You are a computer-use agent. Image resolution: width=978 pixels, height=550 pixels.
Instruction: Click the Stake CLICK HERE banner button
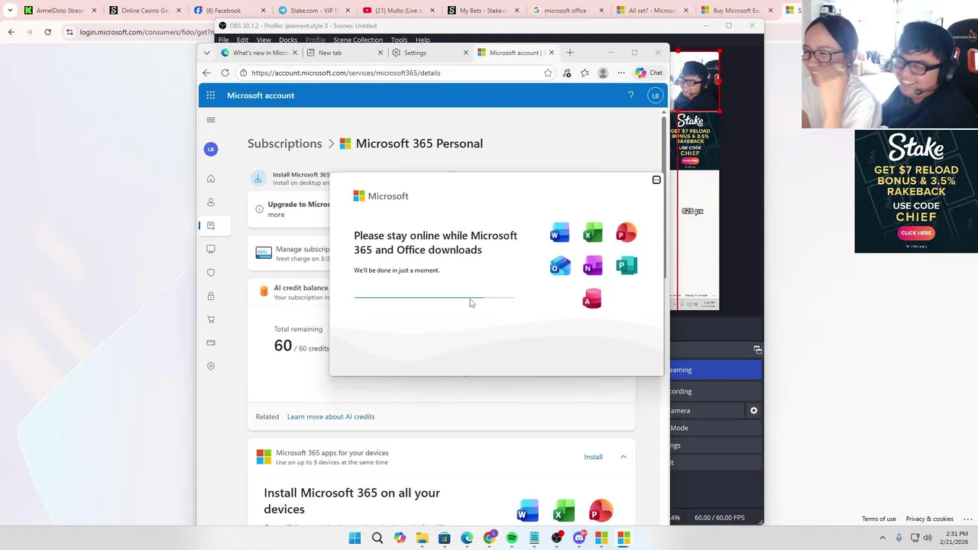(915, 233)
